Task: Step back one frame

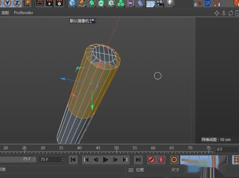Action: pyautogui.click(x=96, y=160)
